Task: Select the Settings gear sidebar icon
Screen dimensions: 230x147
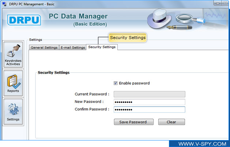Action: pyautogui.click(x=13, y=112)
